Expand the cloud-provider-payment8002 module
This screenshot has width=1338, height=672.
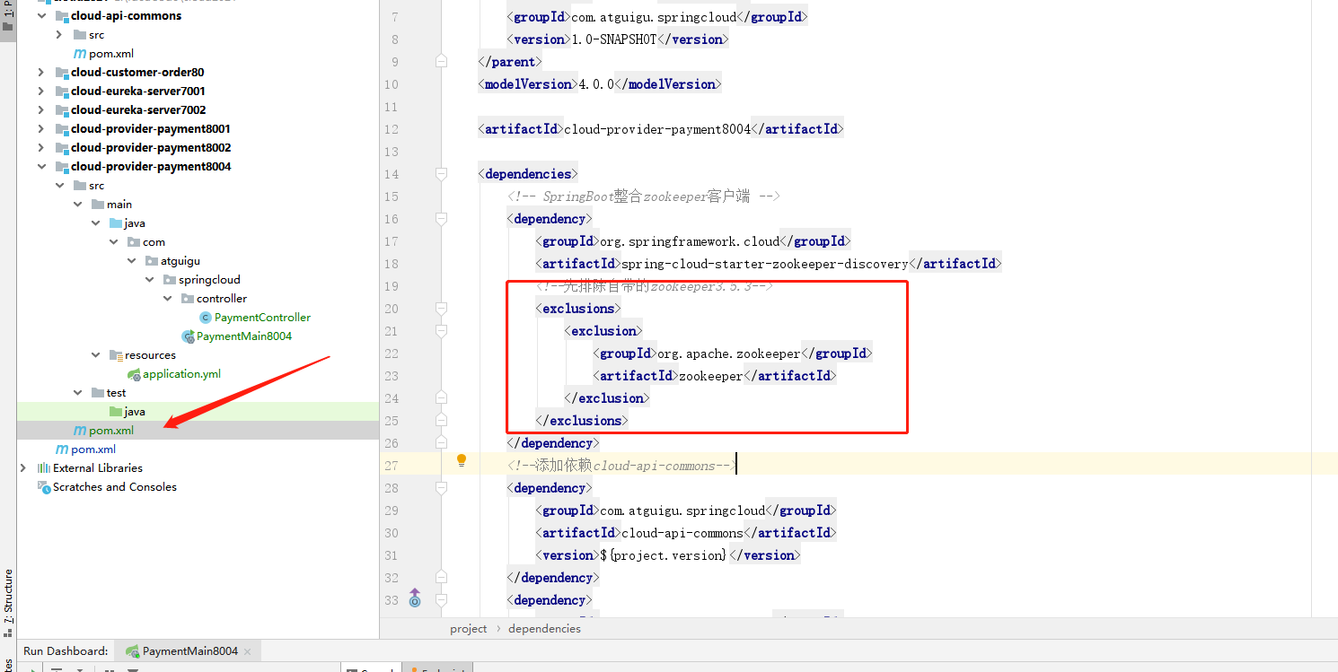click(41, 148)
